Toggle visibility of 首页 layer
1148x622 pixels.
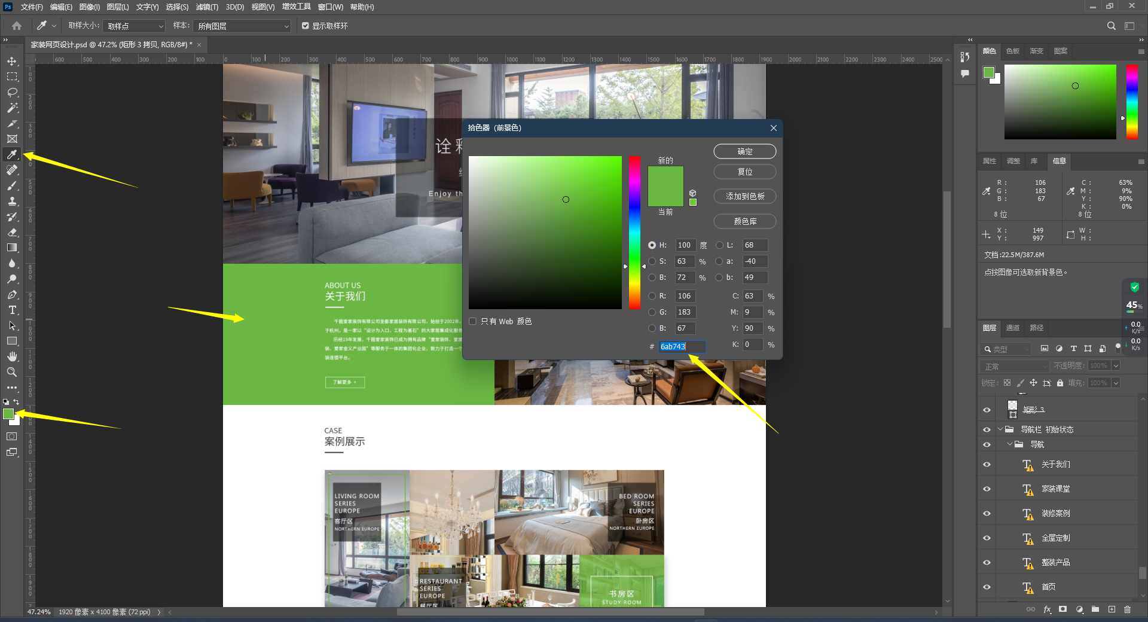pos(987,587)
